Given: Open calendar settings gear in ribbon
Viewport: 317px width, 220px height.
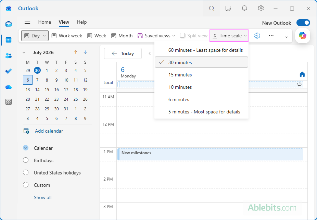Looking at the screenshot, I should tap(257, 36).
